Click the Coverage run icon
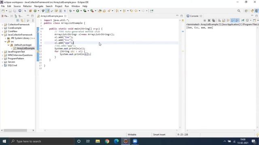This screenshot has width=259, height=145. tap(85, 11)
